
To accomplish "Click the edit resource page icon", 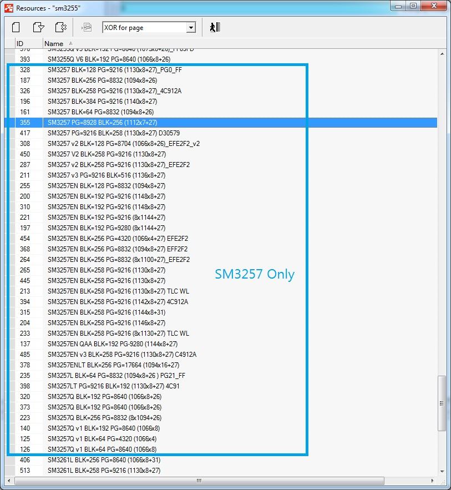I will pos(38,28).
